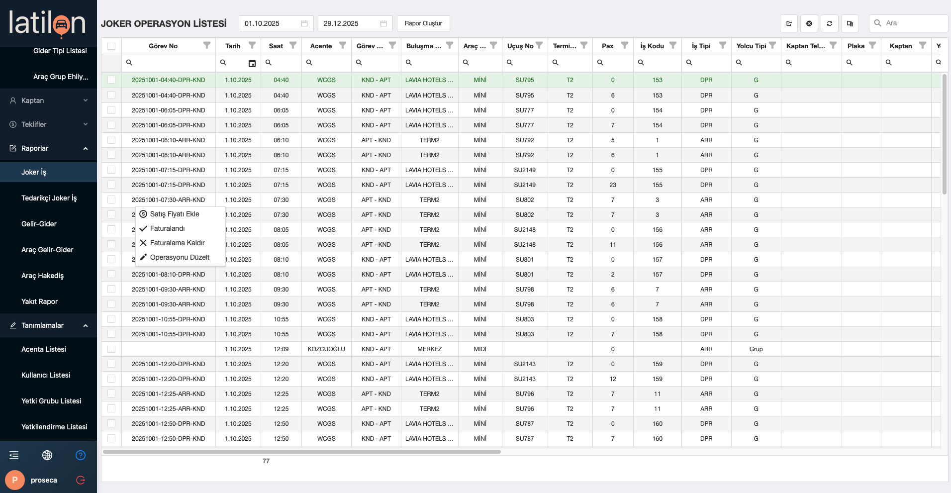This screenshot has width=951, height=493.
Task: Open Gelir-Gider report link in sidebar
Action: [39, 224]
